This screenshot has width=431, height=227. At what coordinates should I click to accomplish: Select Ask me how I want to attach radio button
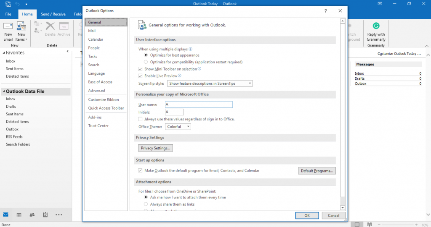(x=146, y=197)
